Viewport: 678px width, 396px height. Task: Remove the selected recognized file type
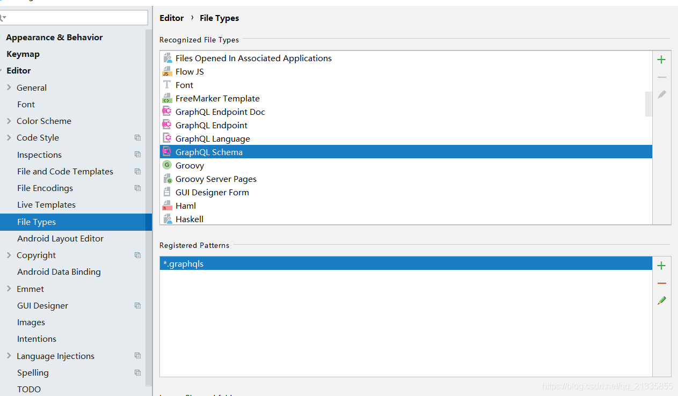pyautogui.click(x=661, y=77)
